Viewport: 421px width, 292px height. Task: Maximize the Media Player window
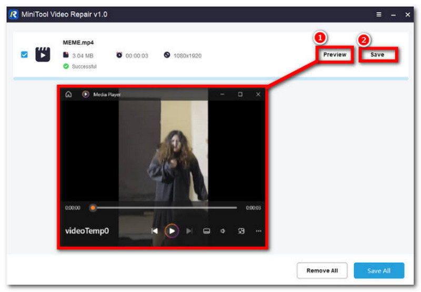(240, 94)
